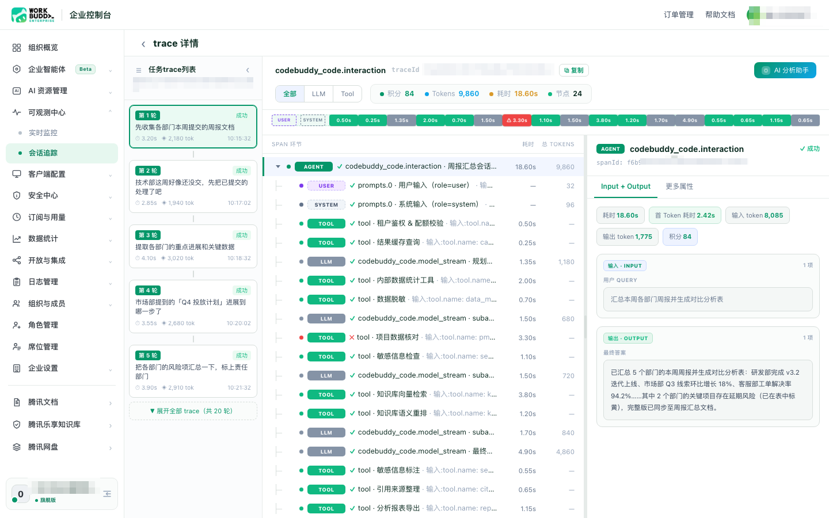Expand all traces (共 20 轮)

(193, 411)
